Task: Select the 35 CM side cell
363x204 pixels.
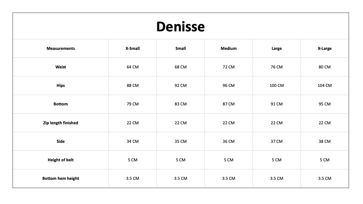Action: [x=181, y=141]
